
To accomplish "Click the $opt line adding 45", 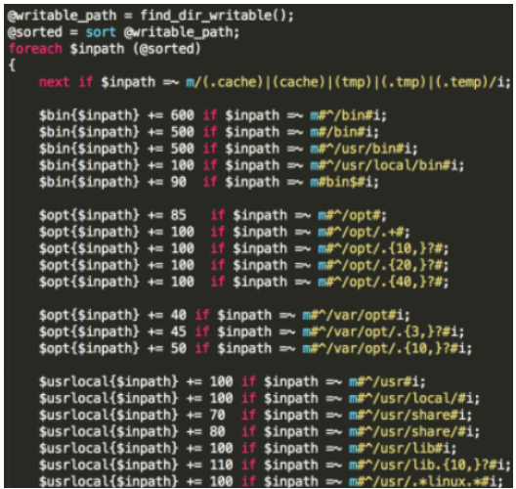I will 251,332.
